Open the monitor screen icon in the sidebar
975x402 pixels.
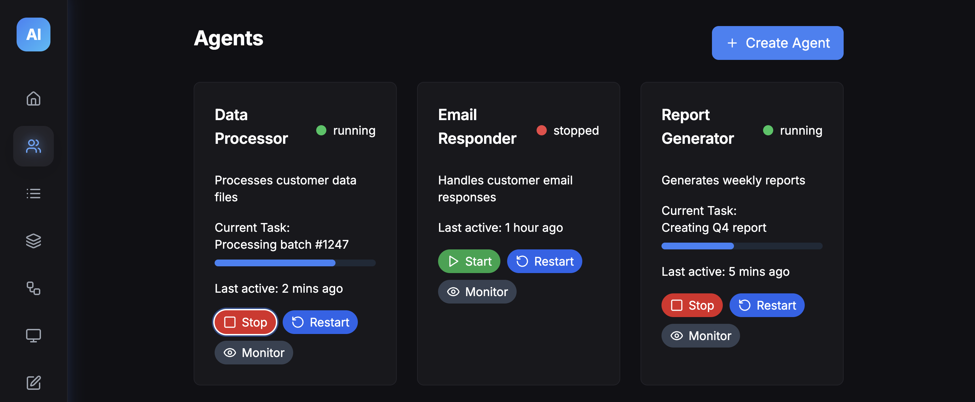click(x=33, y=335)
